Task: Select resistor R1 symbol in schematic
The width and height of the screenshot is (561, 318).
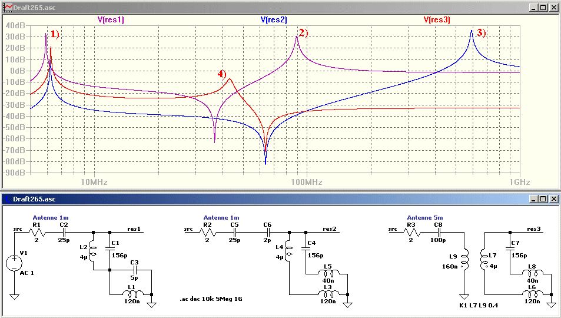Action: (x=36, y=232)
